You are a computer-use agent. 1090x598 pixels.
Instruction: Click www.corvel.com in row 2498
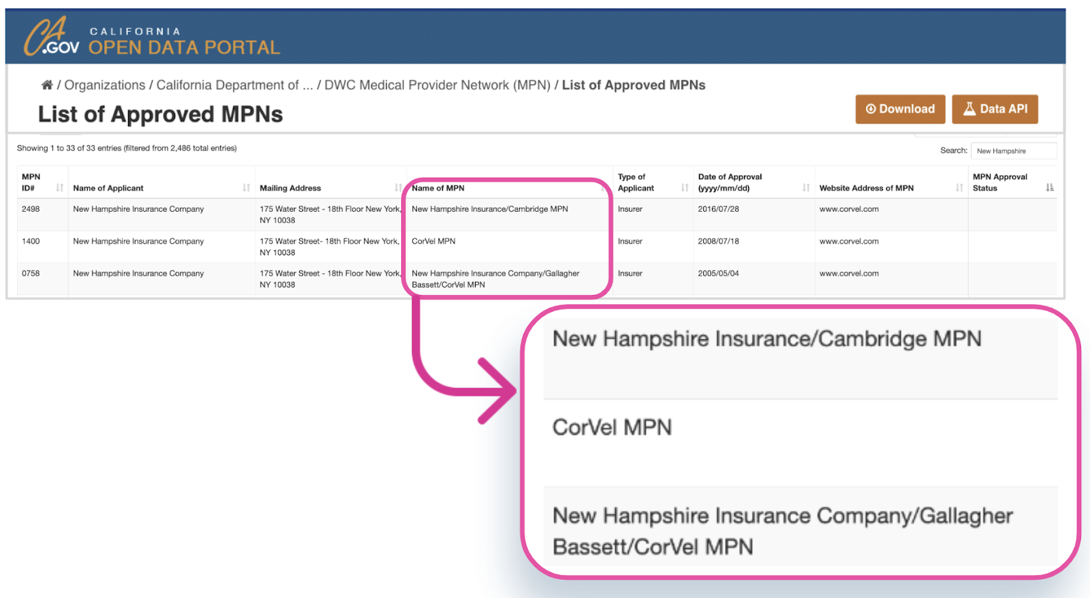coord(849,209)
